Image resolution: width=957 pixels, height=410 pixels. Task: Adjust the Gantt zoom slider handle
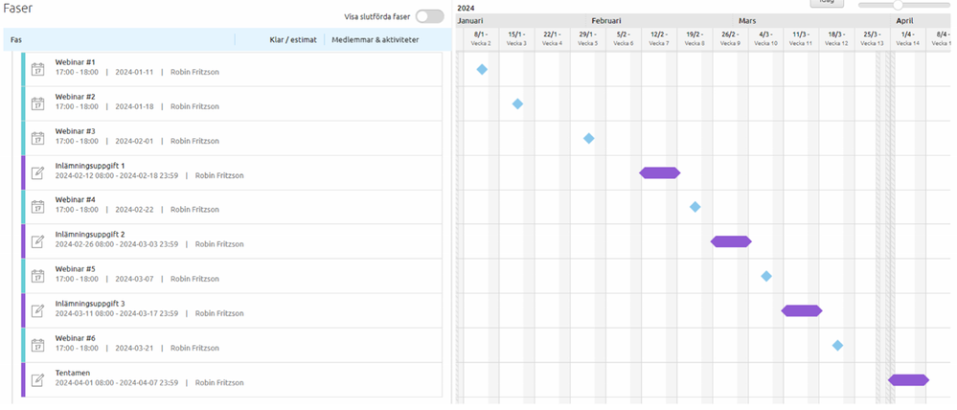(898, 5)
